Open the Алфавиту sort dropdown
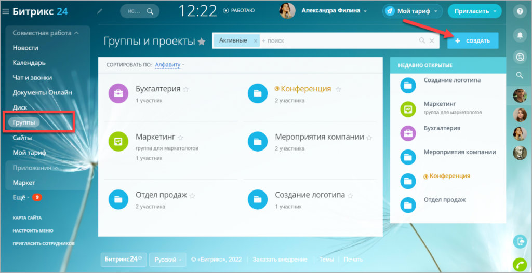 (170, 64)
